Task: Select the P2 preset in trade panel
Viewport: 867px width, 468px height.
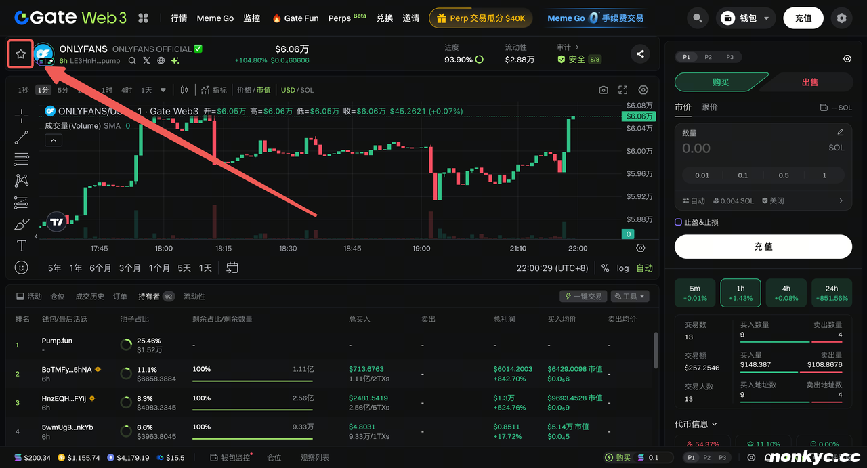Action: (x=708, y=58)
